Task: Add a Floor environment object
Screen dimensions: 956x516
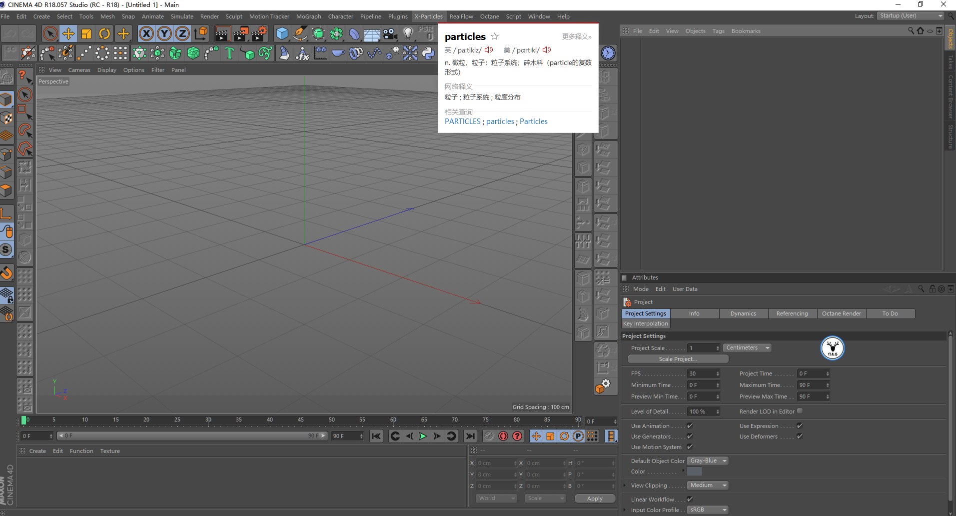Action: pyautogui.click(x=372, y=34)
